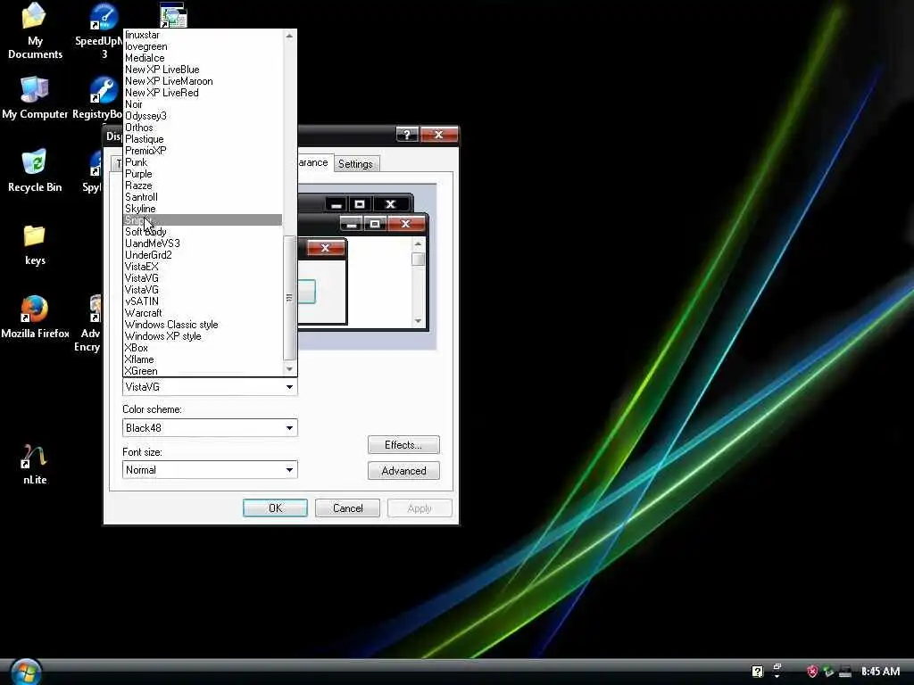The image size is (914, 685).
Task: Pick Warcraft from the style list
Action: 203,313
